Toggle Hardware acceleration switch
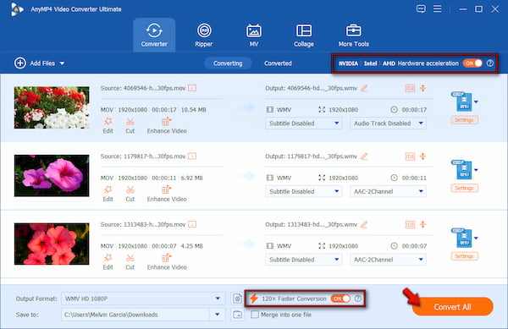508x329 pixels. tap(472, 63)
